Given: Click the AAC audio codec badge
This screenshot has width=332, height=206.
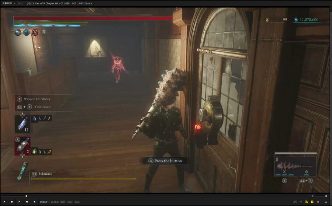Looking at the screenshot, I should (x=77, y=202).
